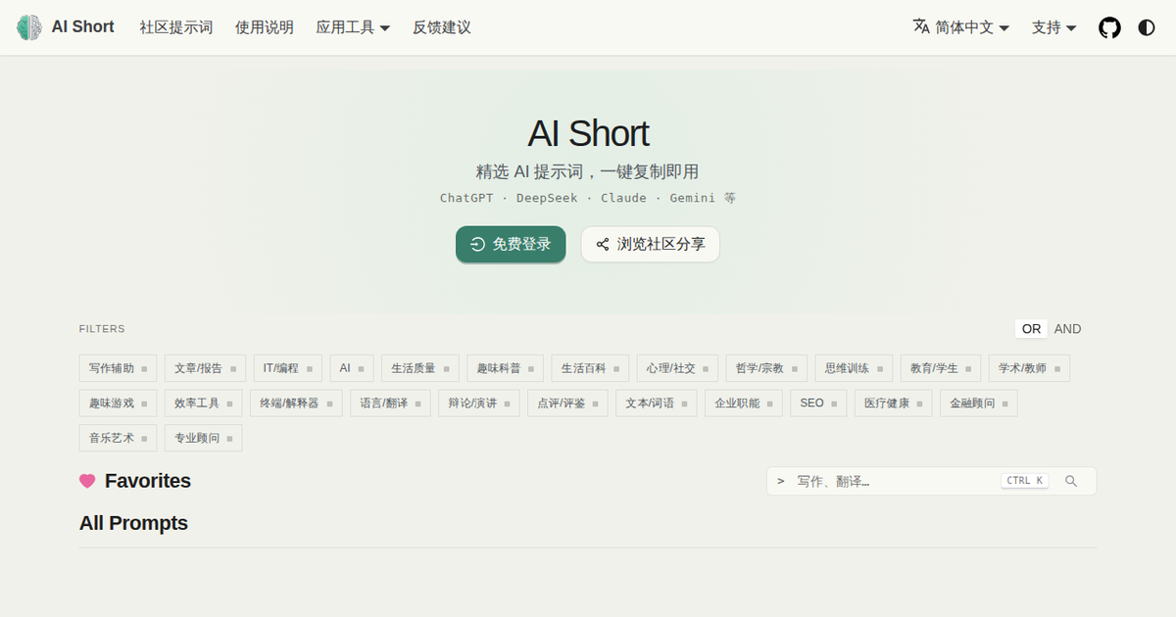Toggle the 趣味科普 filter tag
The width and height of the screenshot is (1176, 617).
tap(505, 368)
